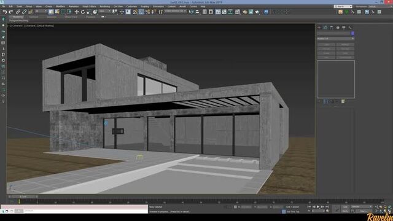Open the File menu

point(3,7)
